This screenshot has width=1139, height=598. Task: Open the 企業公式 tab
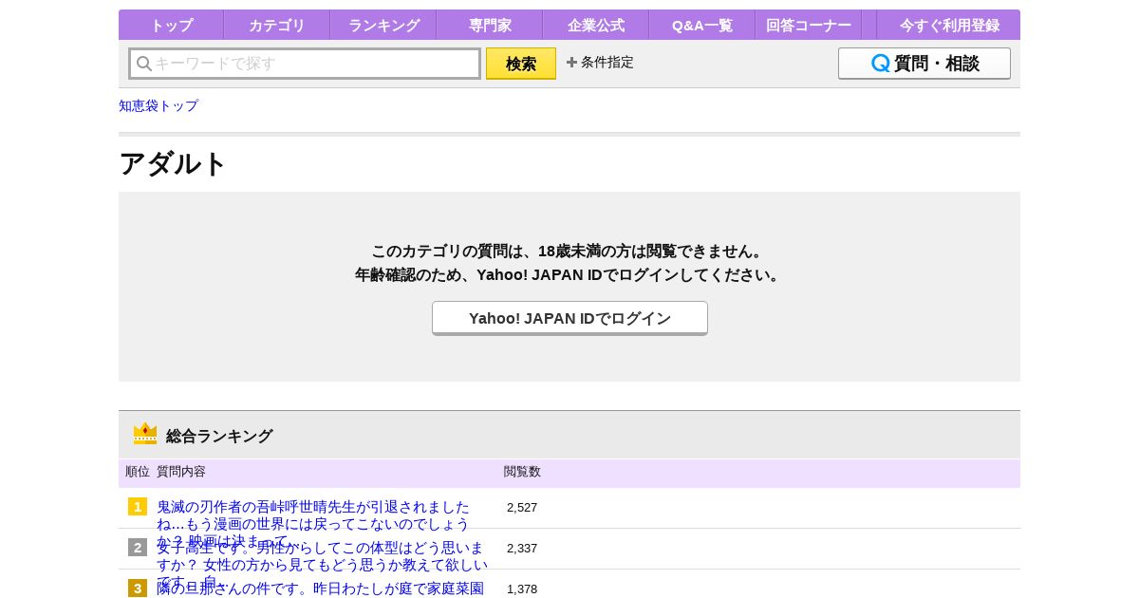pyautogui.click(x=596, y=26)
